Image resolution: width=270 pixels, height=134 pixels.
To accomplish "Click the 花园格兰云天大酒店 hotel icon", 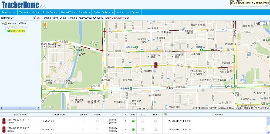I will [x=61, y=81].
